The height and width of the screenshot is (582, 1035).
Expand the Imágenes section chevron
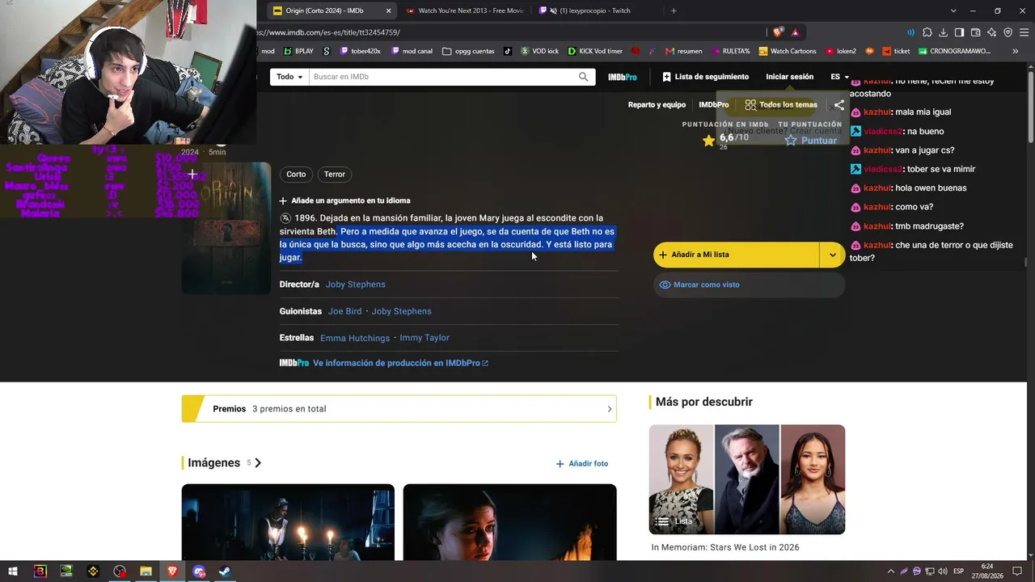[x=258, y=463]
